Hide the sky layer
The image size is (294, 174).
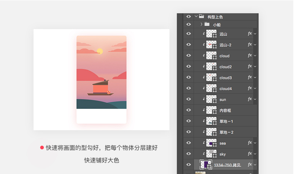(x=188, y=154)
